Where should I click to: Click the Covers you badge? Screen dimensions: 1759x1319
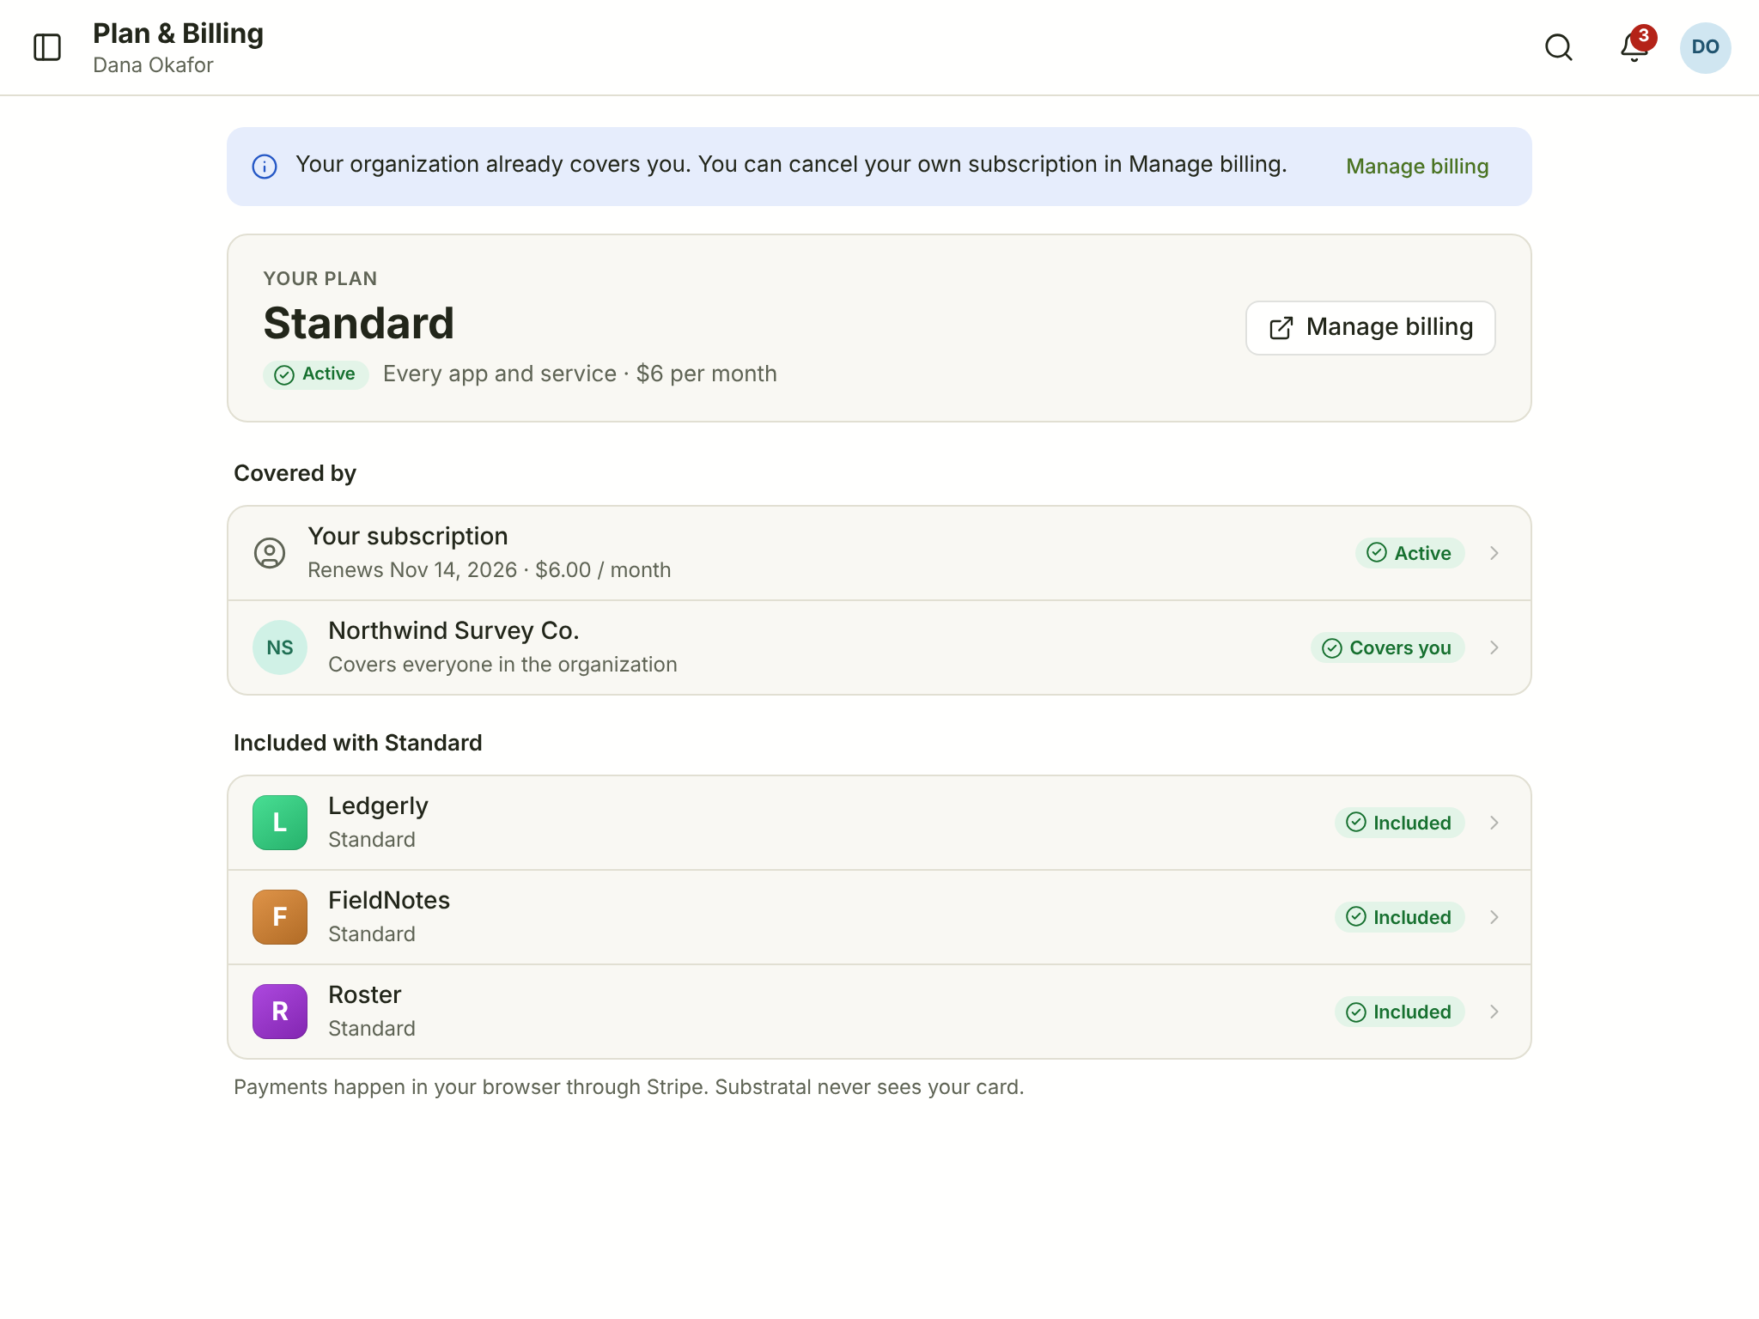point(1388,647)
